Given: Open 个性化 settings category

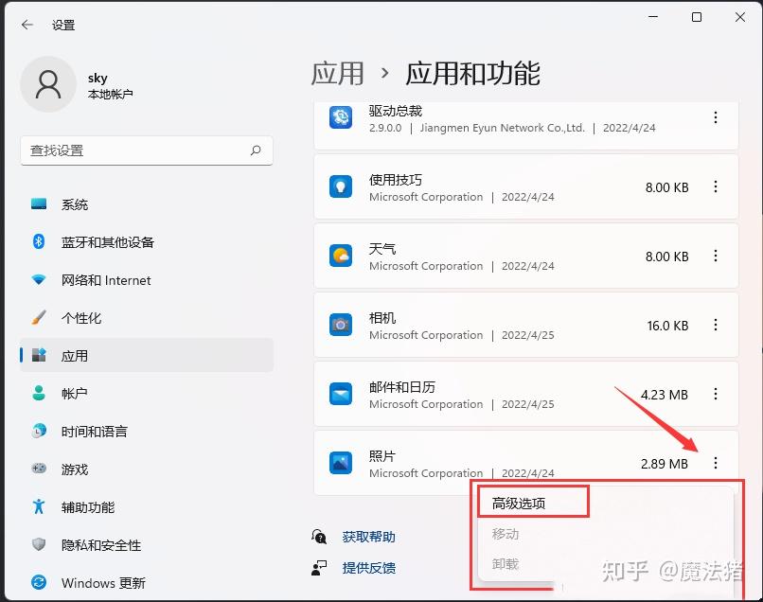Looking at the screenshot, I should click(x=147, y=318).
